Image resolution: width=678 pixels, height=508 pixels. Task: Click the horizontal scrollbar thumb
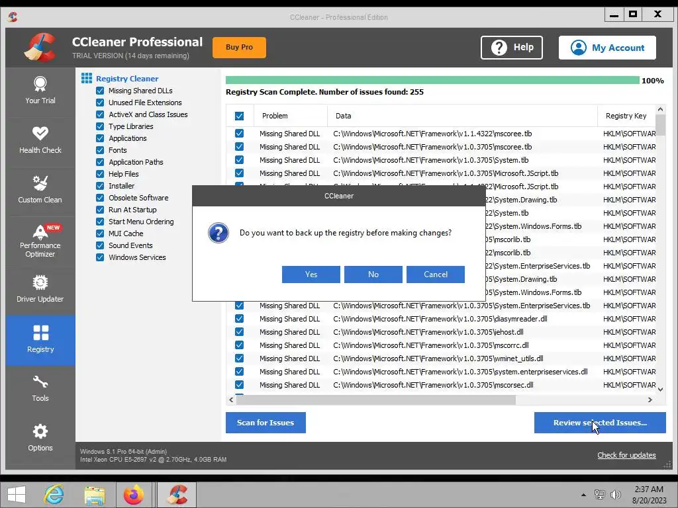(376, 400)
